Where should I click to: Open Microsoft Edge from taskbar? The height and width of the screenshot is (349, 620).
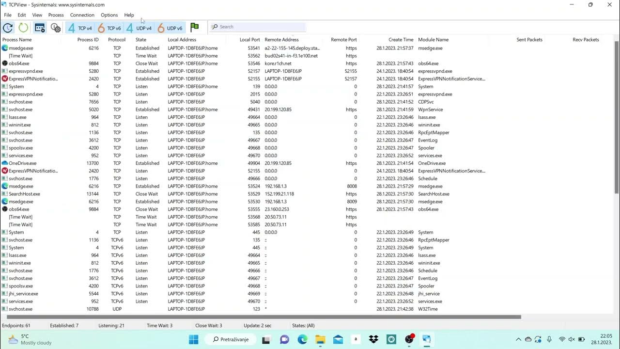pos(302,339)
